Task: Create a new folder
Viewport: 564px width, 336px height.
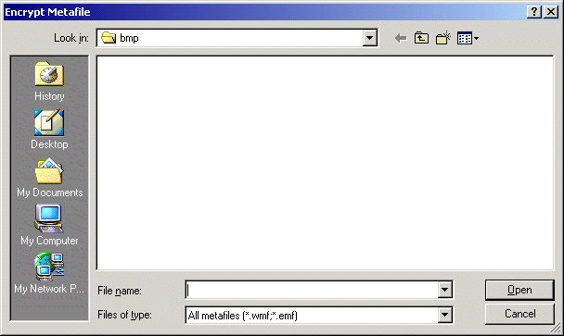Action: click(x=443, y=38)
